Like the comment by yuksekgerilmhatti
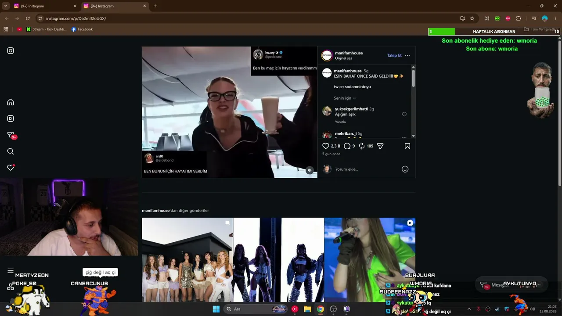The height and width of the screenshot is (316, 562). coord(404,114)
